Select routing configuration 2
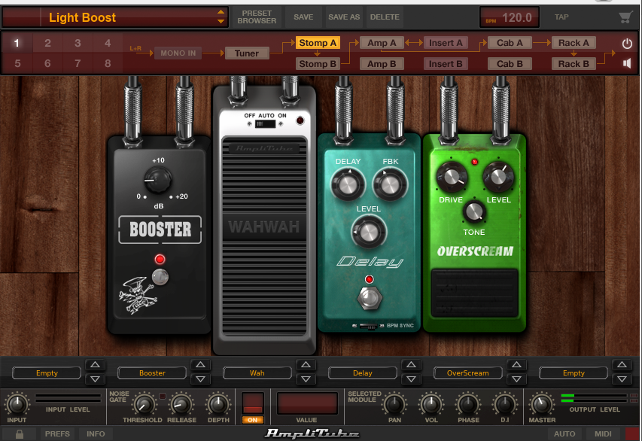 pyautogui.click(x=47, y=43)
